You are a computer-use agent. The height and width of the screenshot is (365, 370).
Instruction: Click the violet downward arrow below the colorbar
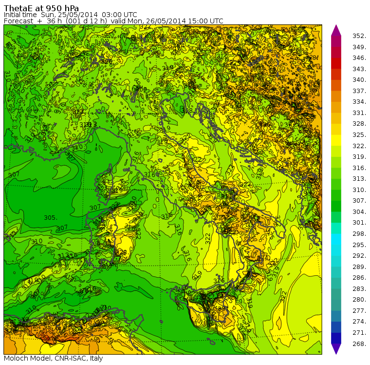point(336,349)
